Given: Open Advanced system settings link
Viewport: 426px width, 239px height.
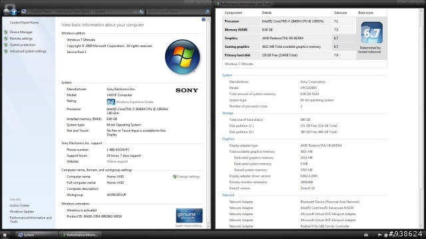Looking at the screenshot, I should [28, 51].
